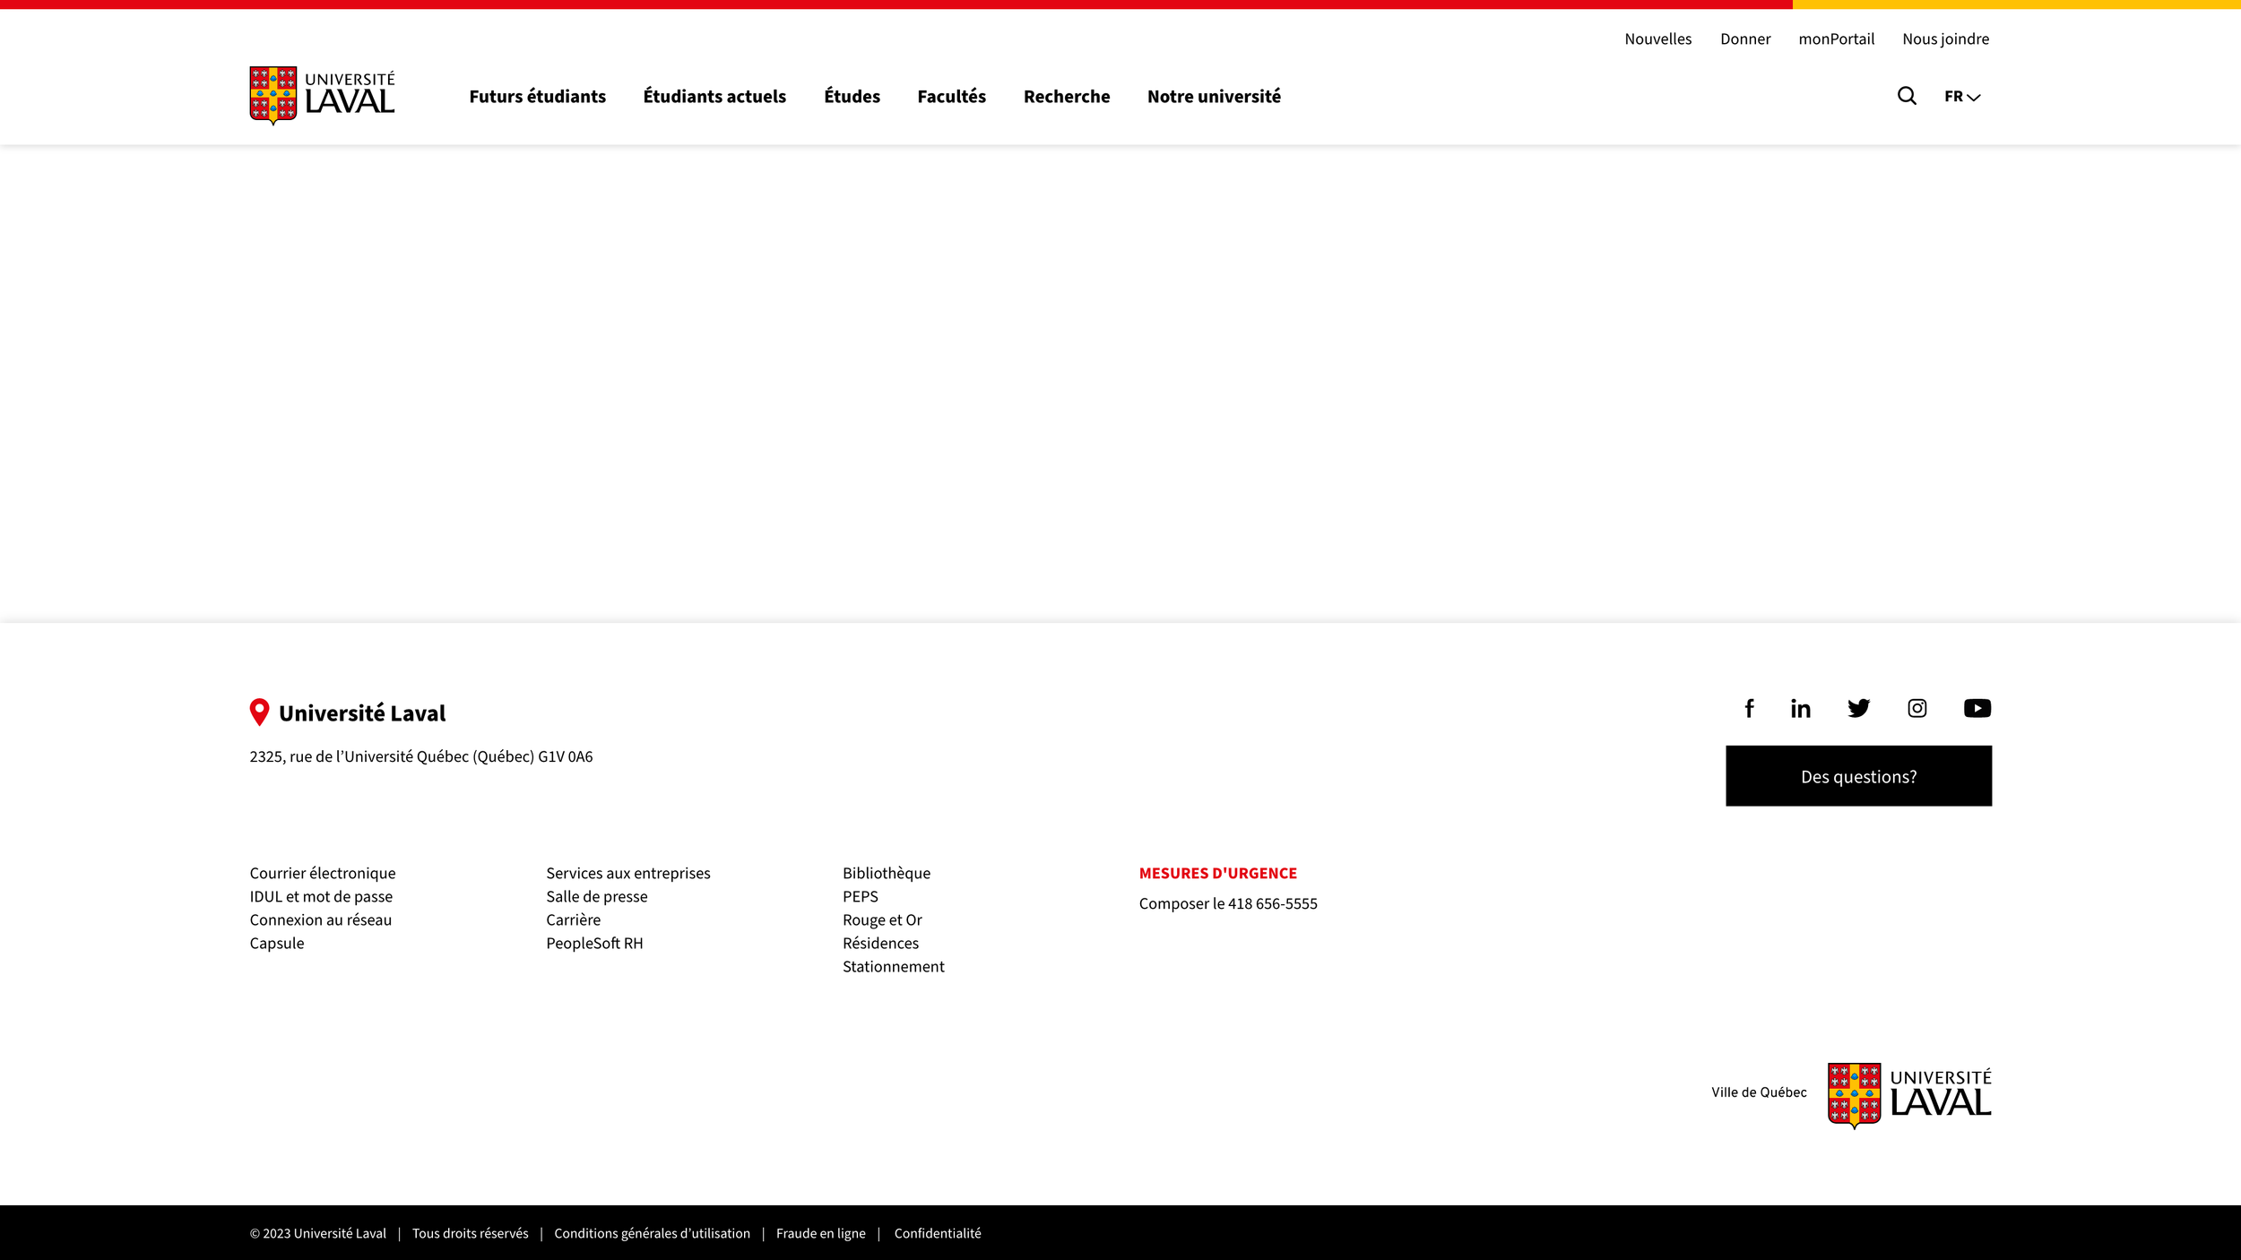2241x1260 pixels.
Task: Open the monPortail link
Action: [x=1836, y=39]
